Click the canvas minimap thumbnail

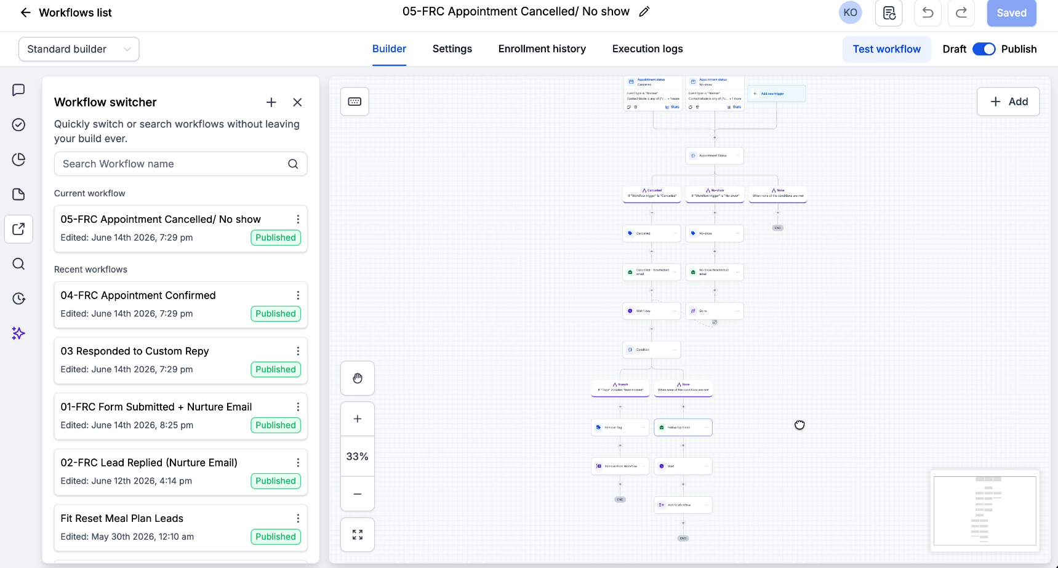pos(984,510)
